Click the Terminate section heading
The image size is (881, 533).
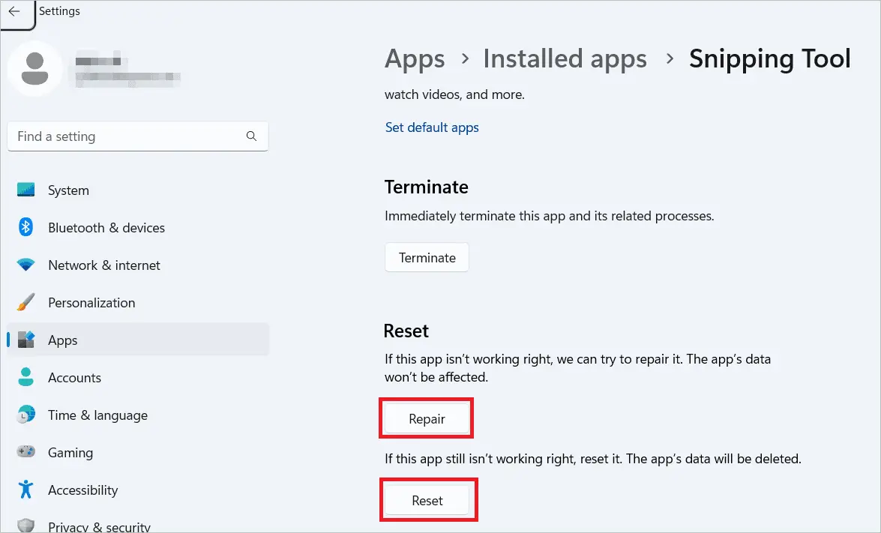(426, 187)
